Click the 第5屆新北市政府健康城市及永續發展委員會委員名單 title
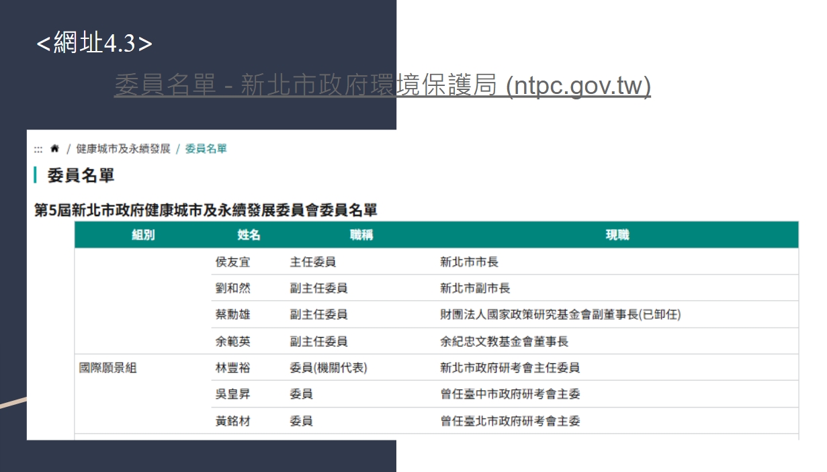Image resolution: width=827 pixels, height=472 pixels. tap(206, 210)
